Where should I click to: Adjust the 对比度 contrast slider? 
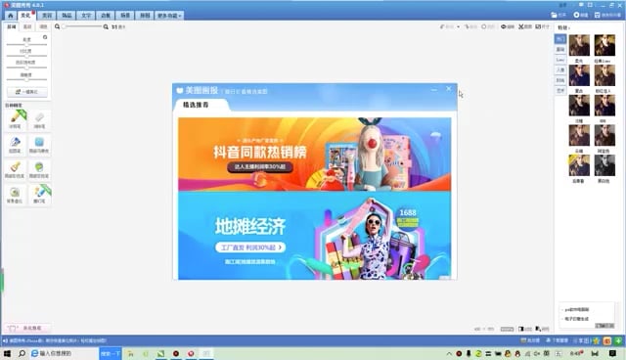[x=26, y=56]
